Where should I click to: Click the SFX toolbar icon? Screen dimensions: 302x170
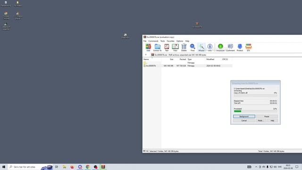pyautogui.click(x=249, y=47)
